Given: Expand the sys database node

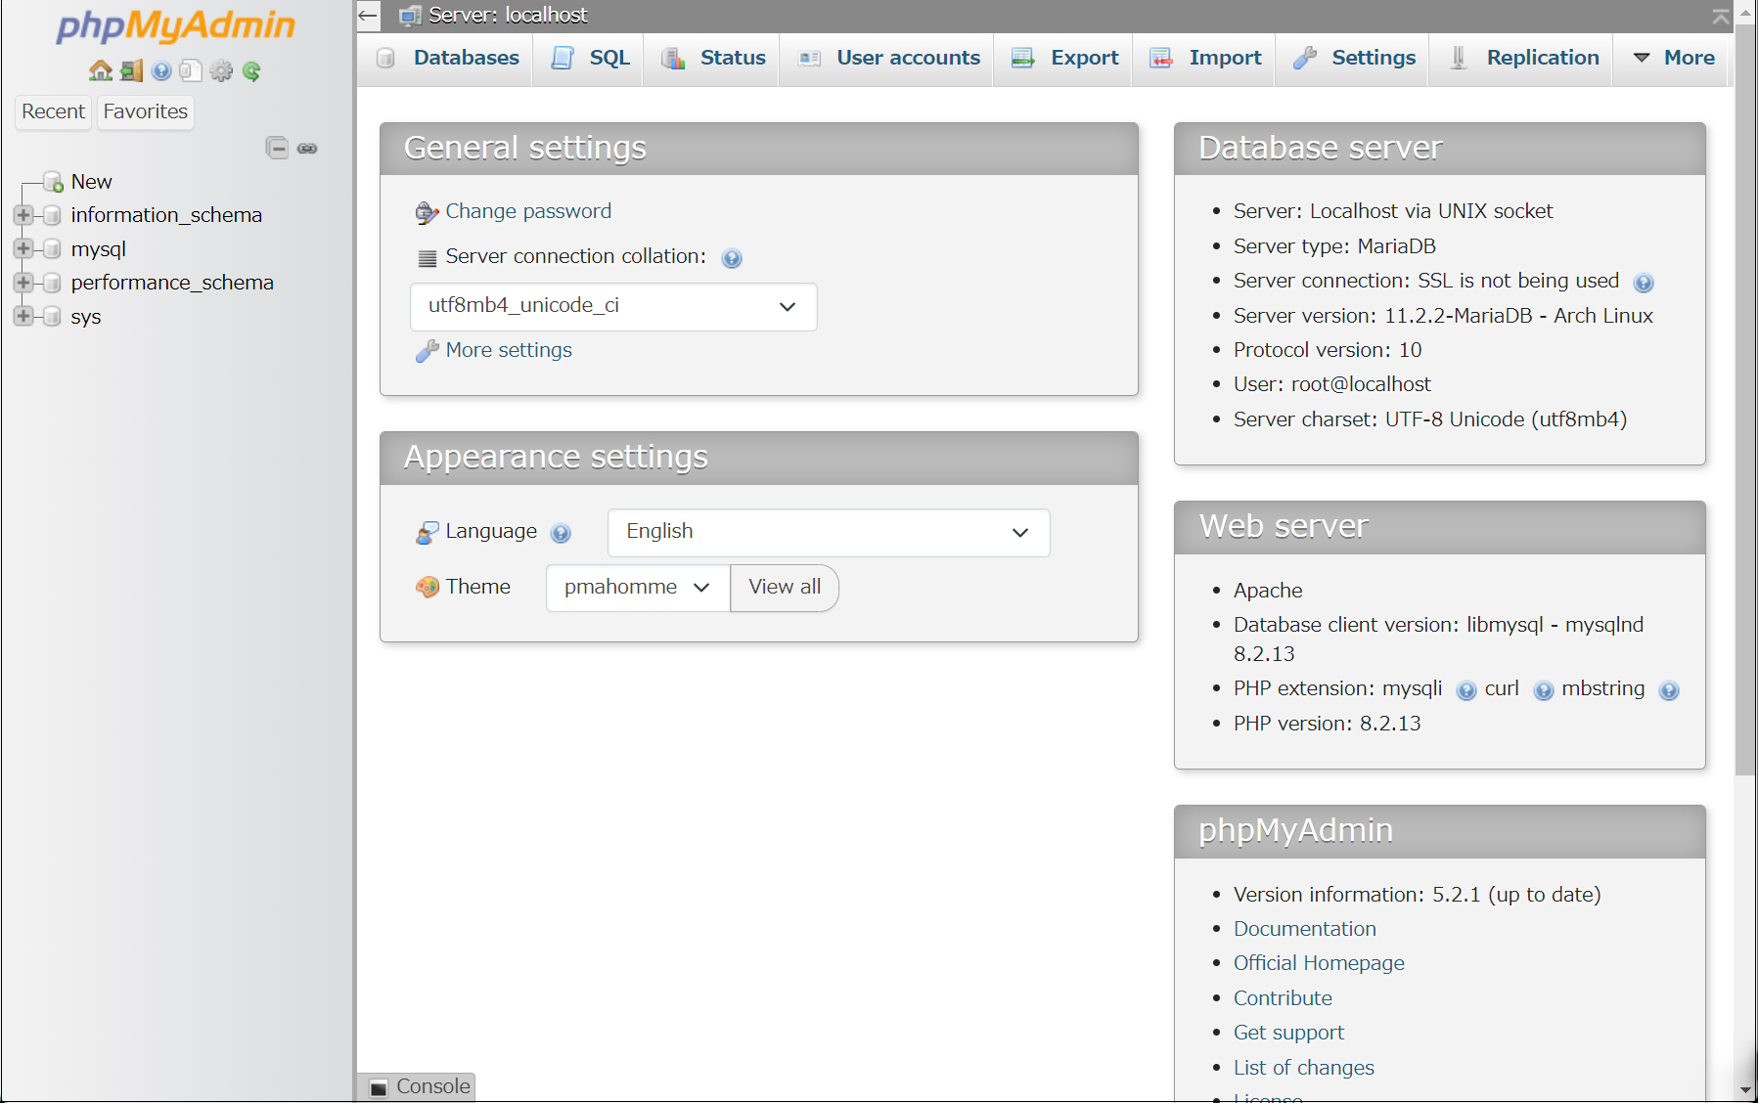Looking at the screenshot, I should [x=23, y=316].
